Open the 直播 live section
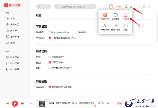Screen dimensions: 158x108 (10, 43)
